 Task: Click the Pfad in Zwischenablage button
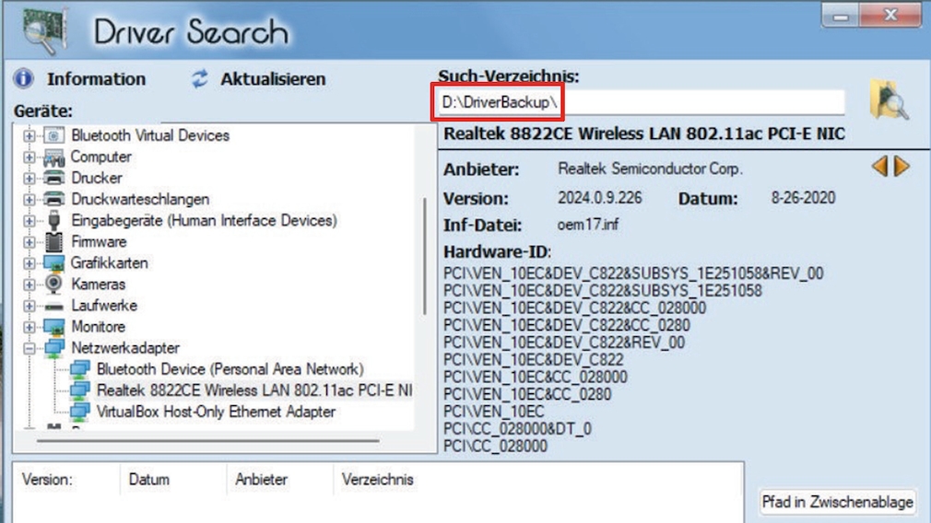click(837, 502)
